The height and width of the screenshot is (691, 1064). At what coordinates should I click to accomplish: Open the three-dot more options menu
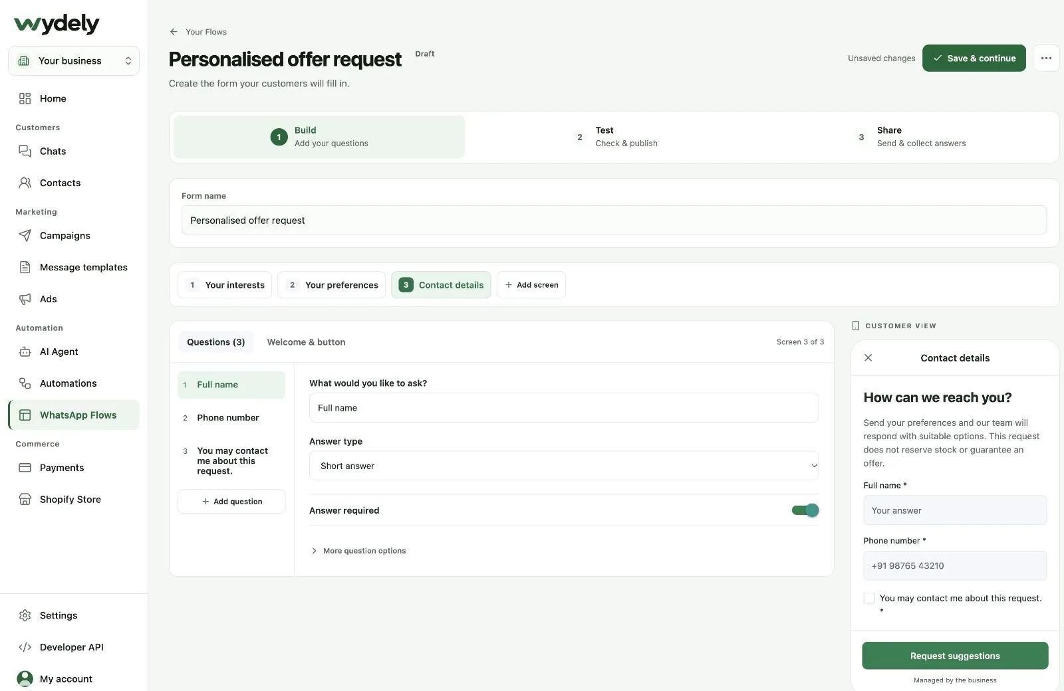click(x=1046, y=58)
